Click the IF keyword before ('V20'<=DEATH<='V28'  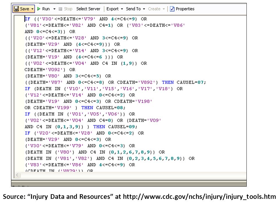[27, 133]
